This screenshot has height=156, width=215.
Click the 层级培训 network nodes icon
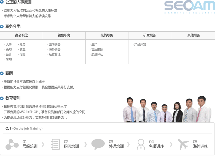pyautogui.click(x=12, y=144)
